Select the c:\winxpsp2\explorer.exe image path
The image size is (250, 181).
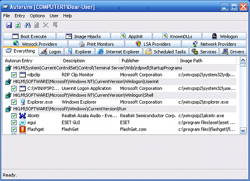coord(203,102)
